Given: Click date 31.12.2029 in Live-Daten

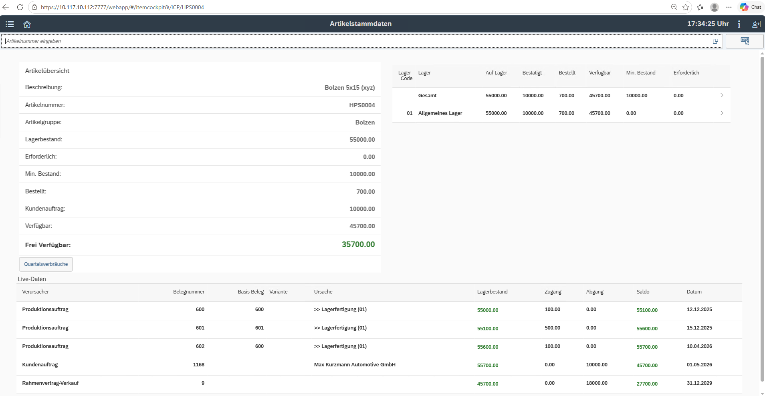Looking at the screenshot, I should tap(699, 383).
